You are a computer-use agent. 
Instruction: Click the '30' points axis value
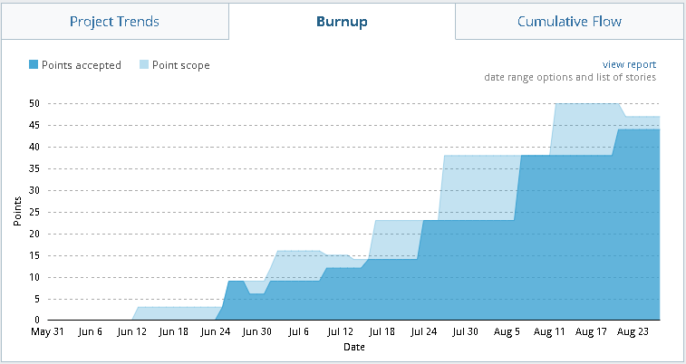[x=34, y=190]
